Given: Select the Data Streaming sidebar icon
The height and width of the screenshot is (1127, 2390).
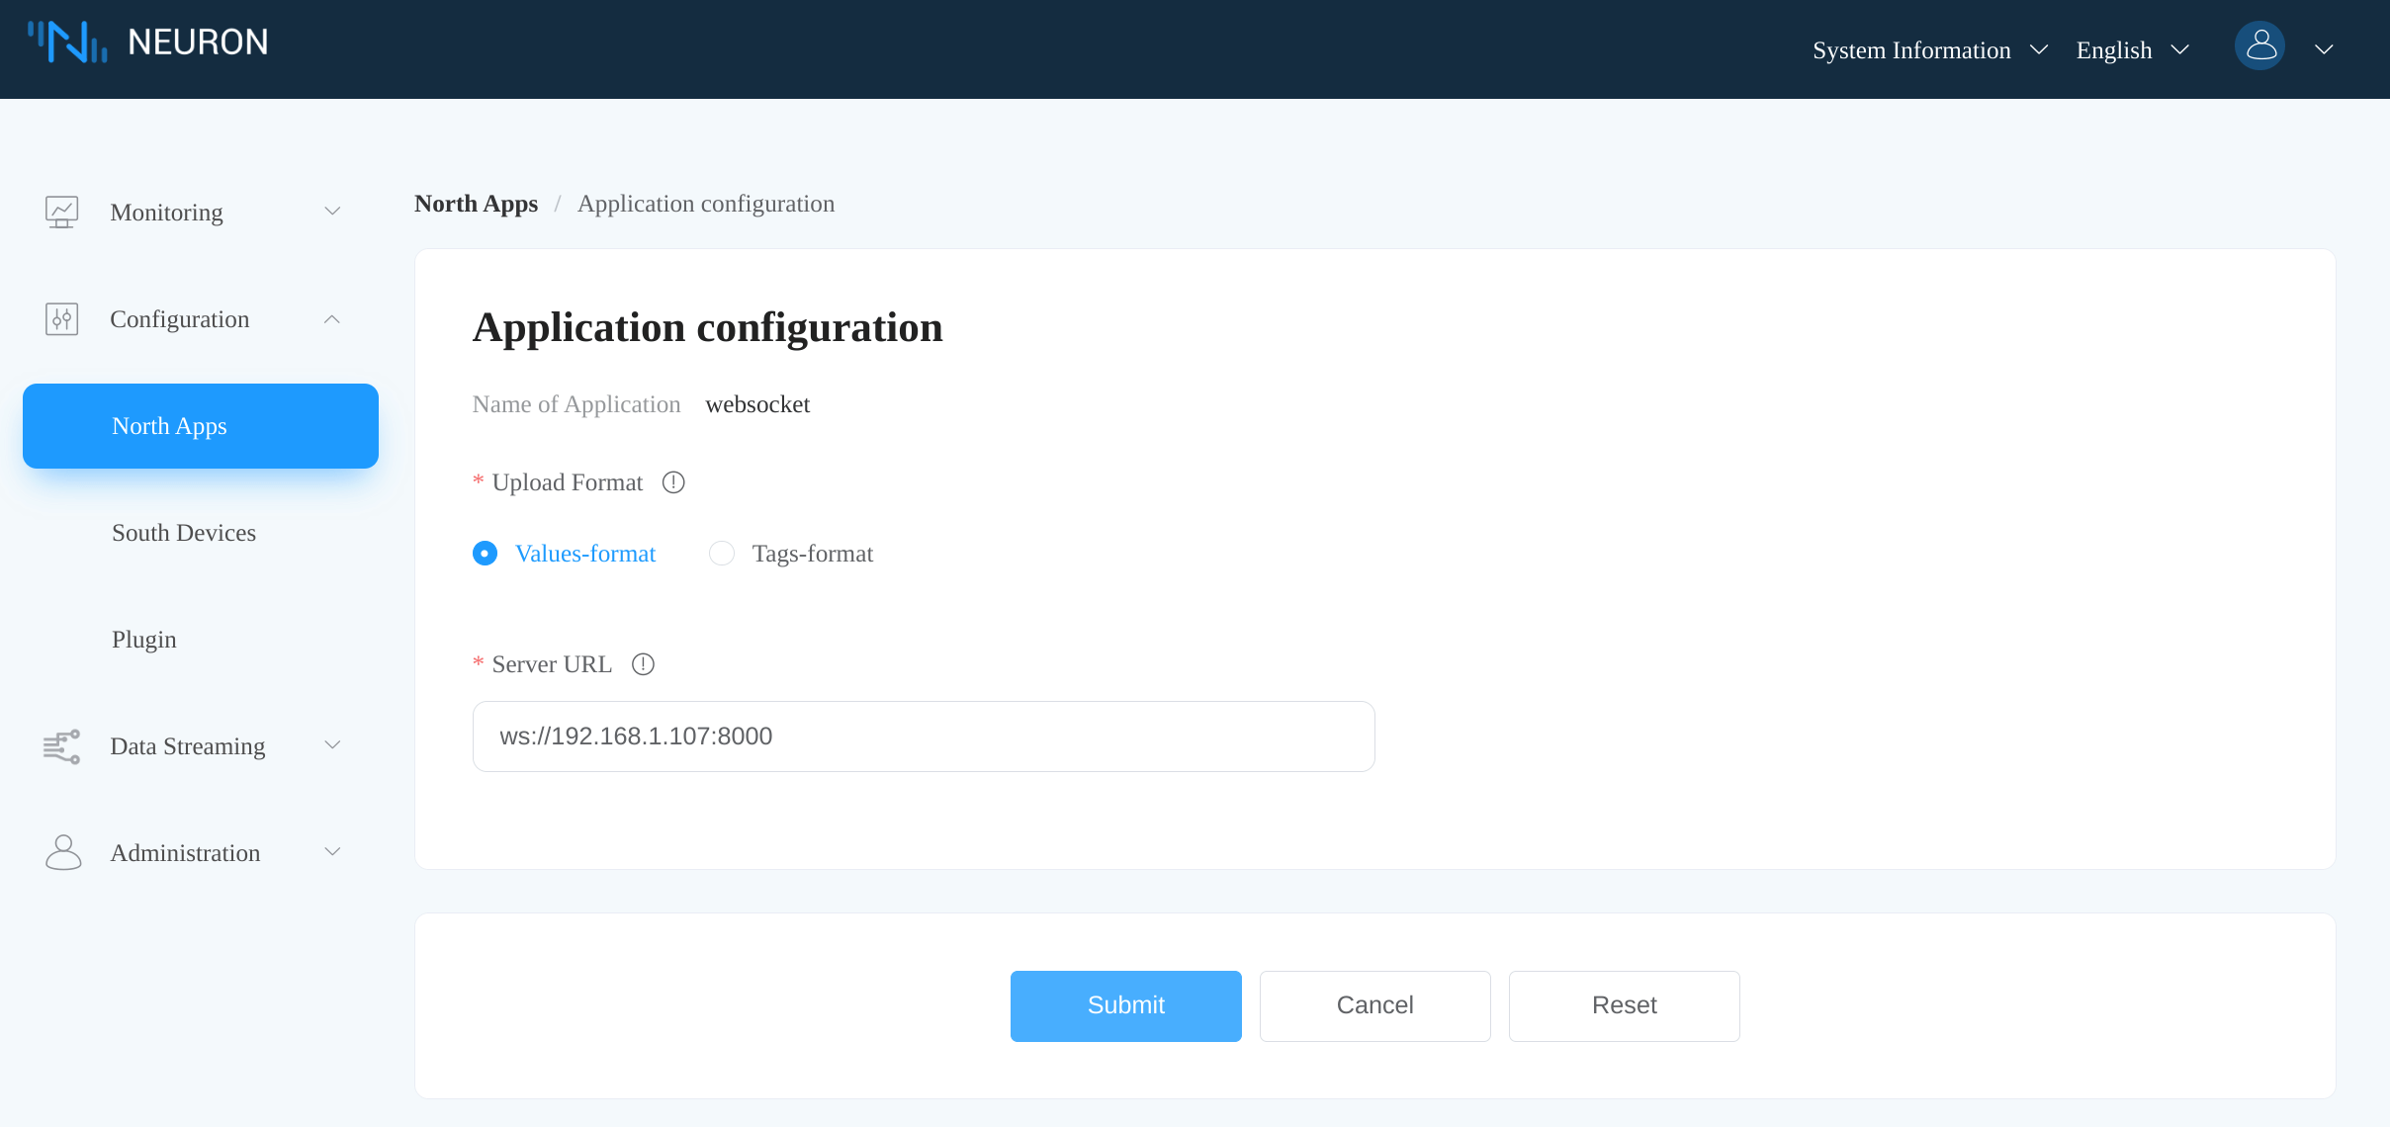Looking at the screenshot, I should pos(61,746).
